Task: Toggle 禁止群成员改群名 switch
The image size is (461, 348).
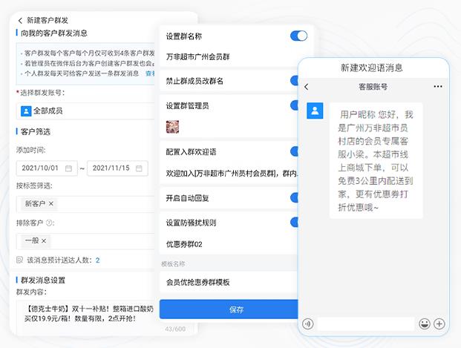Action: click(294, 81)
